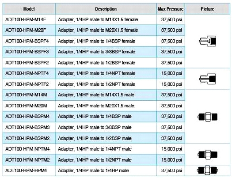This screenshot has height=178, width=232.
Task: Select the Model column header
Action: pos(29,9)
